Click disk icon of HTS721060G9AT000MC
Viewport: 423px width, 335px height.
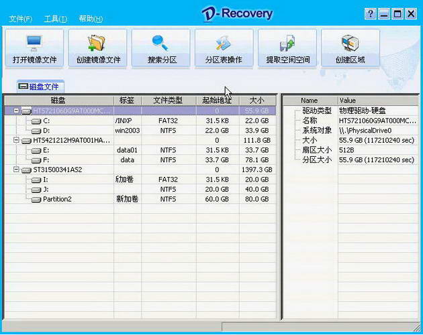[26, 111]
